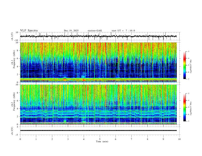The height and width of the screenshot is (156, 202).
Task: Click the 'ch.3(V)' axis label
Action: (x=12, y=131)
